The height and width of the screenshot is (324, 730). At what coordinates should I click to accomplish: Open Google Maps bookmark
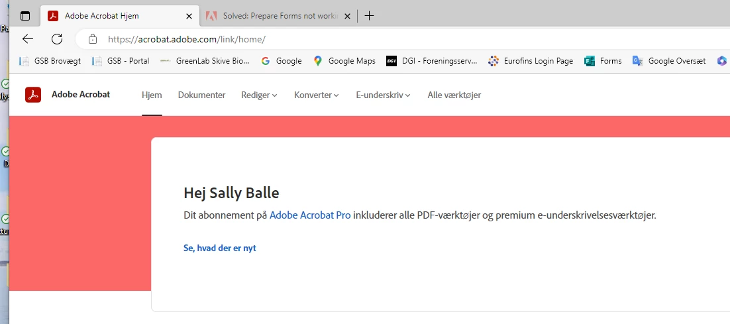click(x=344, y=61)
